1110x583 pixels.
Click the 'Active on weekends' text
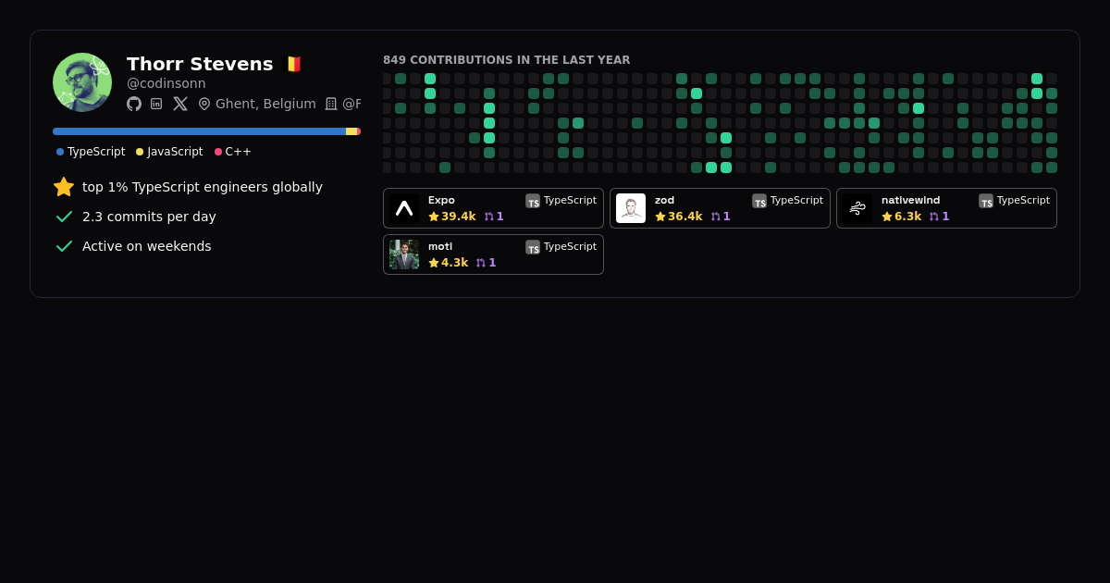(147, 246)
